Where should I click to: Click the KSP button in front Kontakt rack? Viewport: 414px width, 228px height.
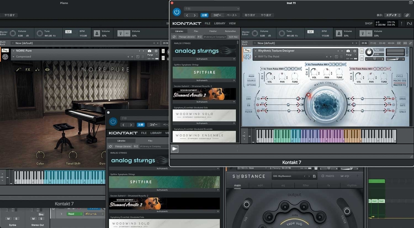tap(399, 43)
